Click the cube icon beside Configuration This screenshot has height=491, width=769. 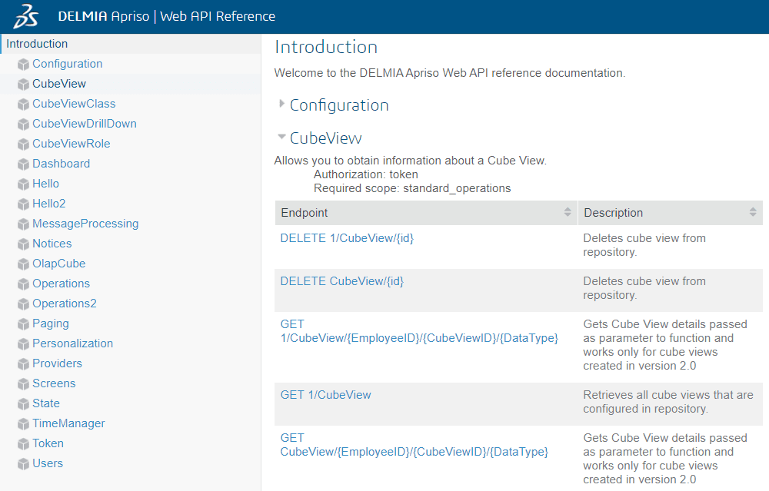(23, 65)
